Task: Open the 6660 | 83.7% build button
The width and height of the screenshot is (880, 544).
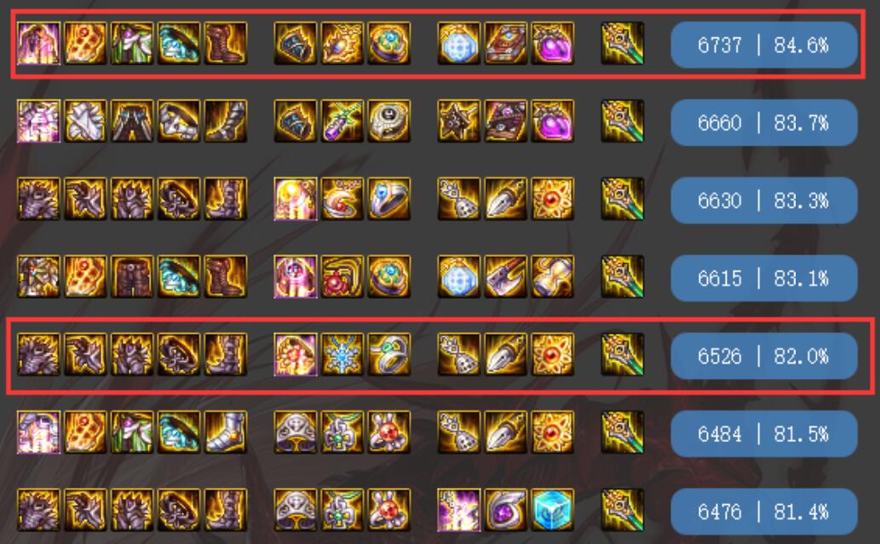Action: coord(764,123)
